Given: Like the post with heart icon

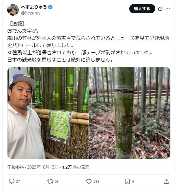Looking at the screenshot, I should click(x=89, y=181).
